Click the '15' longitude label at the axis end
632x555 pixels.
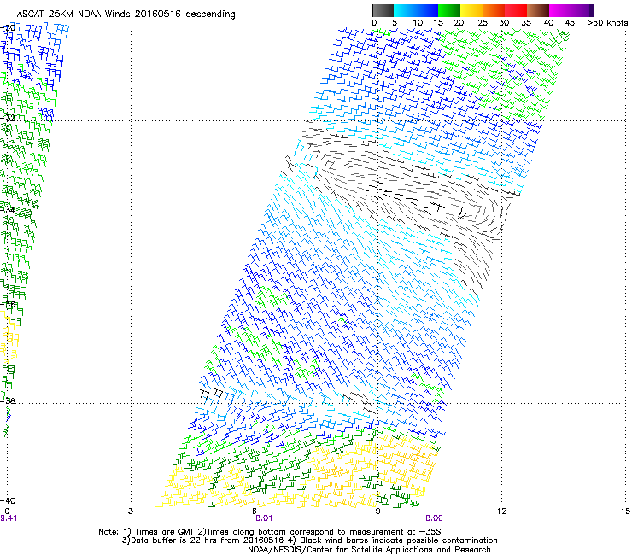(x=625, y=511)
